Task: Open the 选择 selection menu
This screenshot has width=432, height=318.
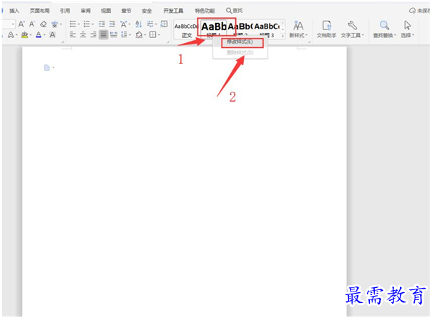Action: (x=408, y=29)
